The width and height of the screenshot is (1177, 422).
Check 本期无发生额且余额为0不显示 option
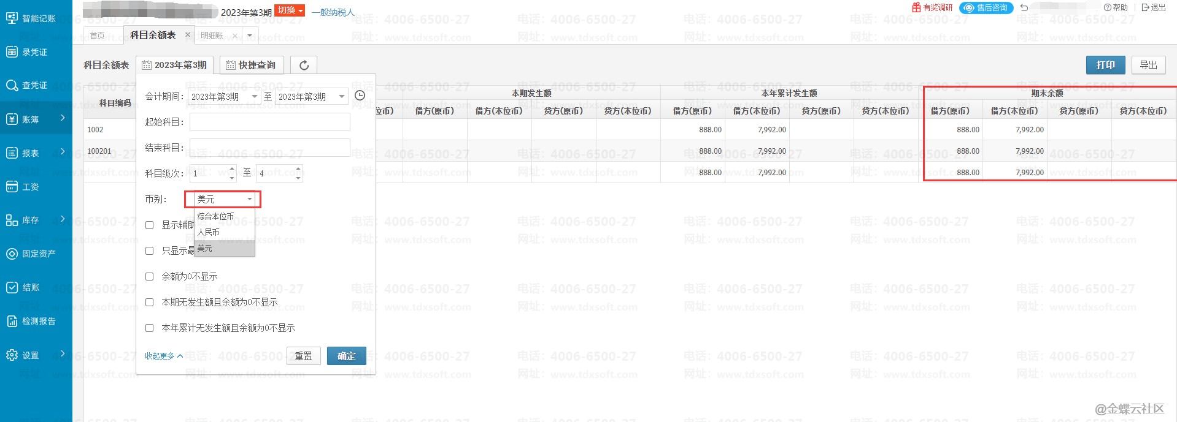pyautogui.click(x=149, y=303)
